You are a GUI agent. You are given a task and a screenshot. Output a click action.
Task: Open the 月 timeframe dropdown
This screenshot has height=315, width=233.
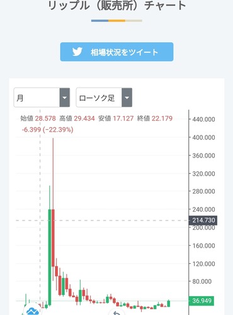[x=42, y=98]
